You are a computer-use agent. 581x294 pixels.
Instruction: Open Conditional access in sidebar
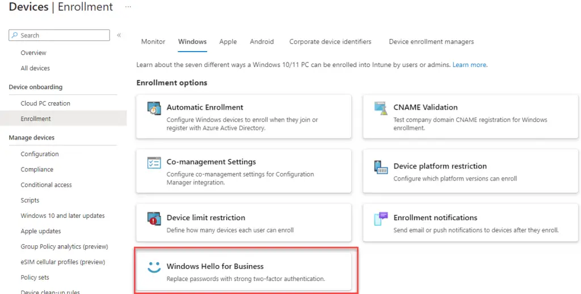pos(46,184)
